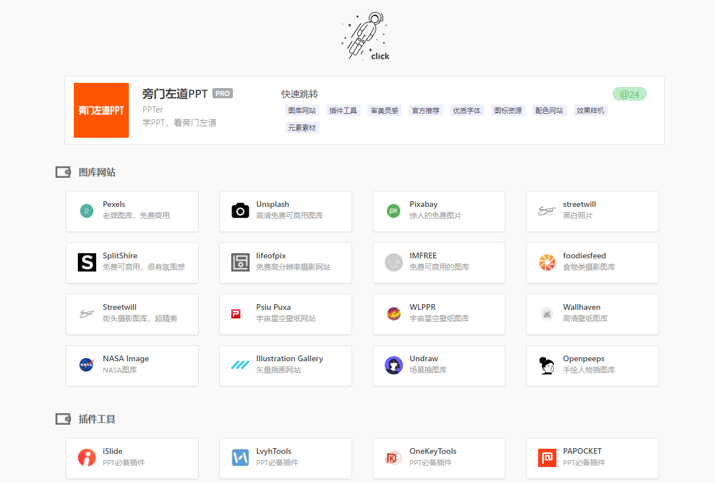Open the Unsplash link title
Screen dimensions: 715x483
pyautogui.click(x=272, y=204)
